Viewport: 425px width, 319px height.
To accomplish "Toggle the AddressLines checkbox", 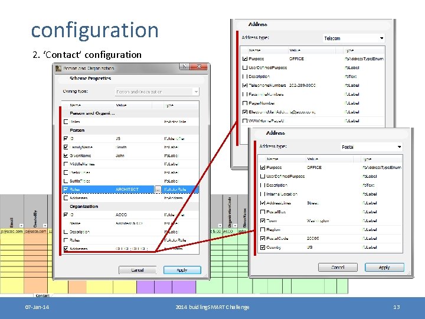I will click(x=262, y=203).
